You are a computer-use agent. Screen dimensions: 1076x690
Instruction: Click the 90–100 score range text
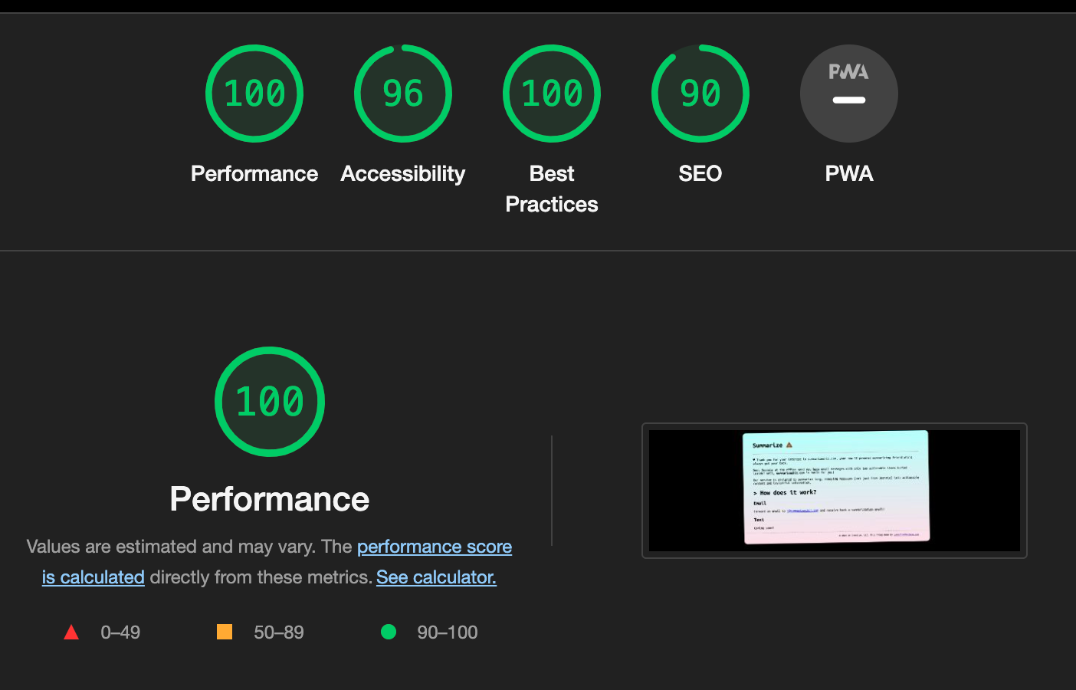pyautogui.click(x=448, y=632)
